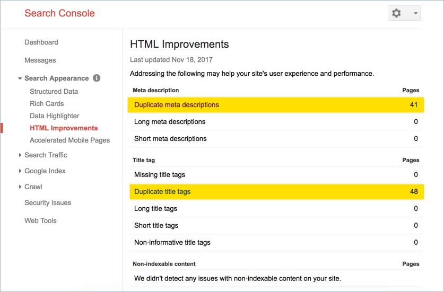This screenshot has width=444, height=292.
Task: Click the Search Console logo text
Action: click(59, 13)
